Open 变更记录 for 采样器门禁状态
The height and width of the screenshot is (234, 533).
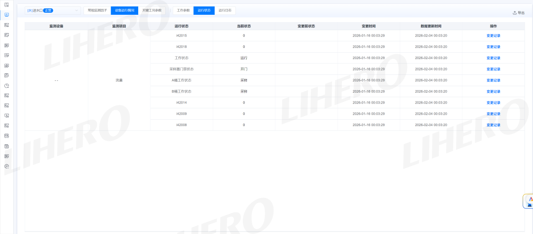(x=493, y=69)
